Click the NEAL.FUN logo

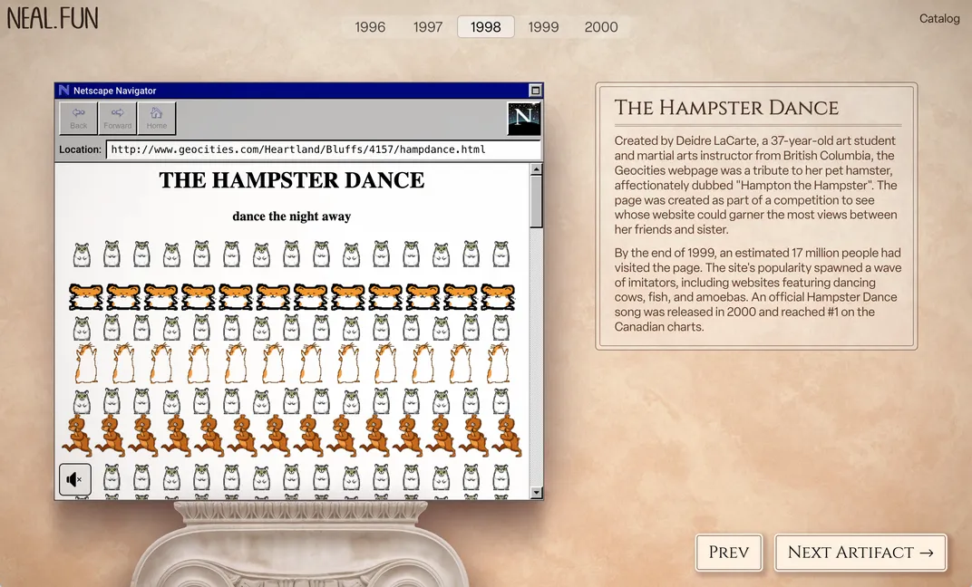coord(53,19)
